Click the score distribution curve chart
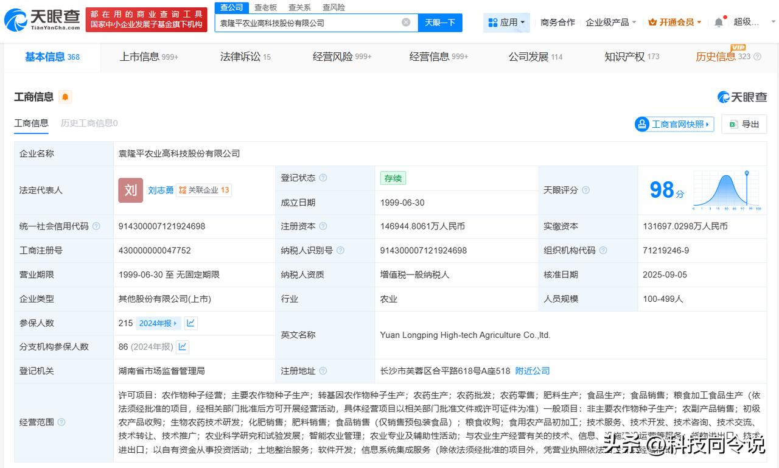The image size is (779, 468). [727, 190]
